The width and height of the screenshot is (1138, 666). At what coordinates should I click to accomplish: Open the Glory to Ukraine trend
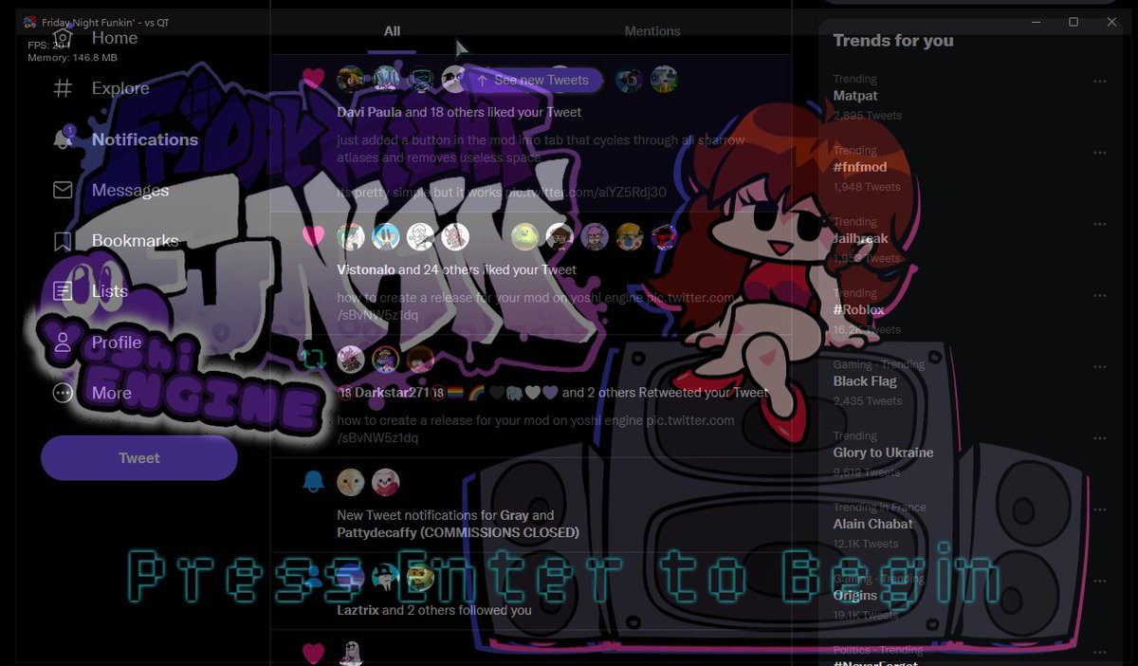(883, 453)
